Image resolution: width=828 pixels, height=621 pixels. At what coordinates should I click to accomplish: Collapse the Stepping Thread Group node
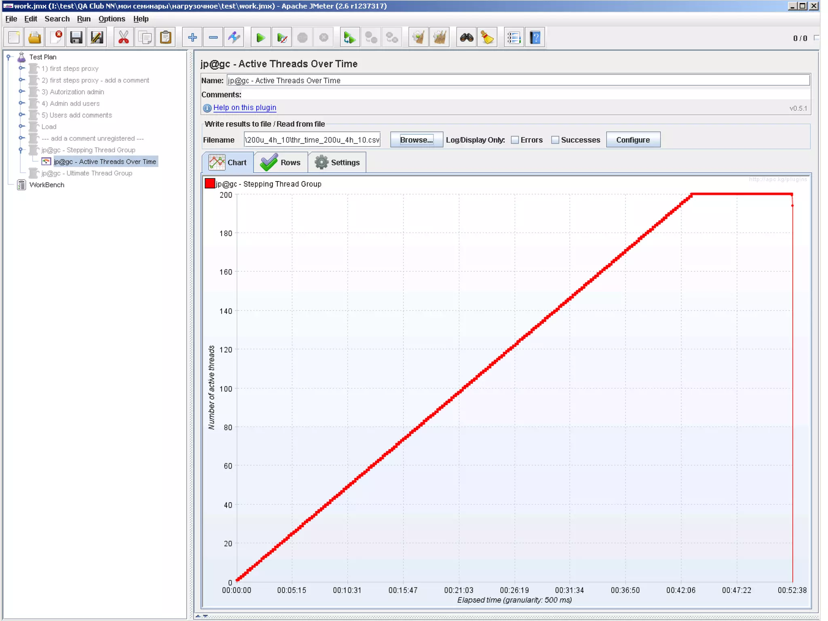(21, 150)
